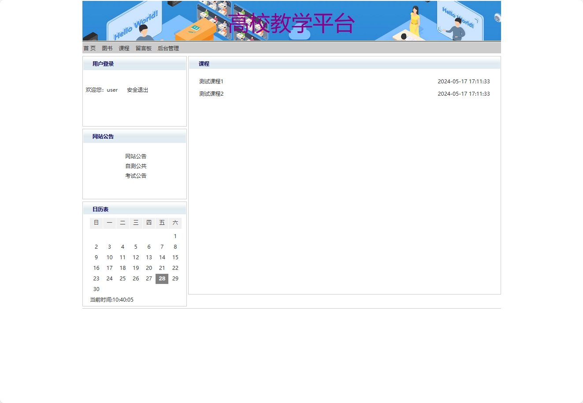
Task: Select the highlighted date 28 in calendar
Action: [162, 278]
